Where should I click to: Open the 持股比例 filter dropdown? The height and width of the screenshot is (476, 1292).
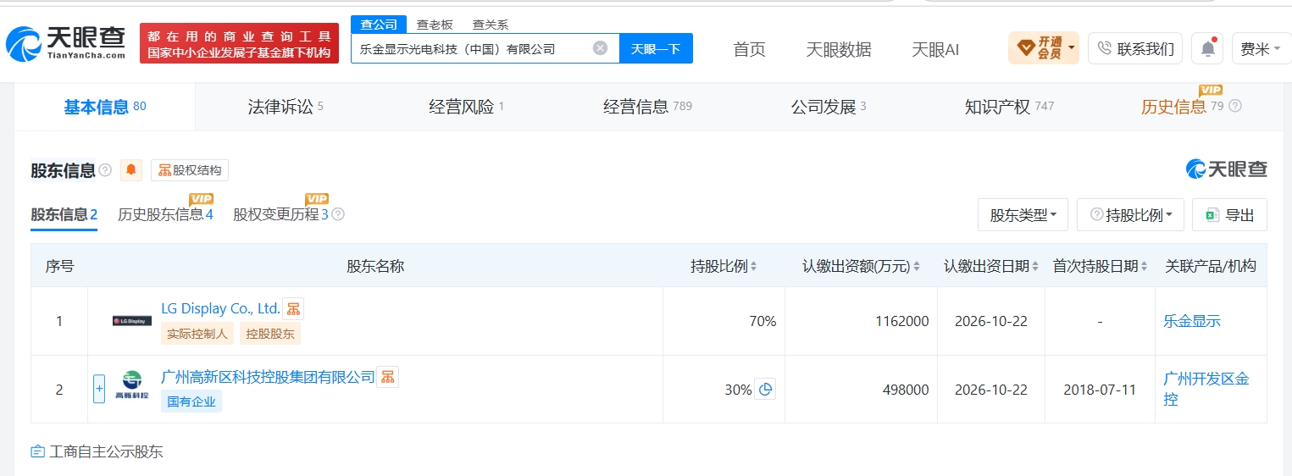click(1130, 215)
